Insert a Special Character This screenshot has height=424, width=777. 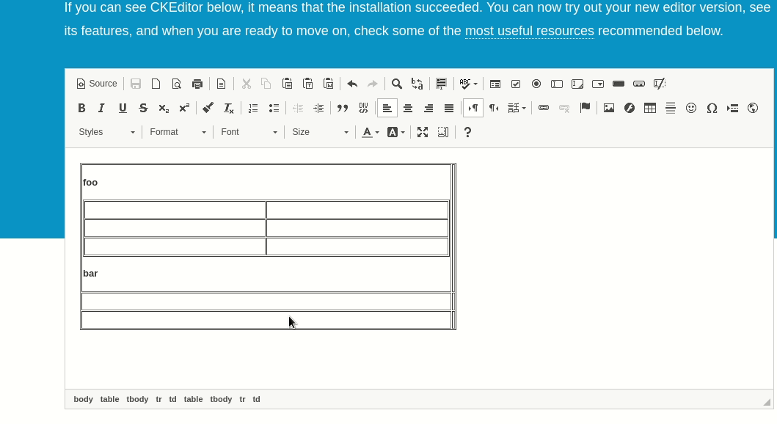pyautogui.click(x=712, y=108)
